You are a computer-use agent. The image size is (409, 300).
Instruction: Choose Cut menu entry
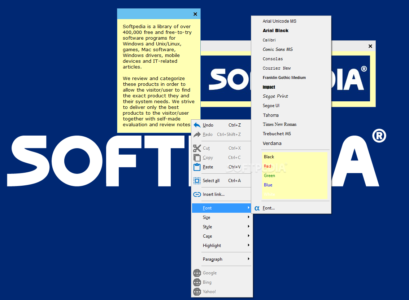[x=221, y=148]
